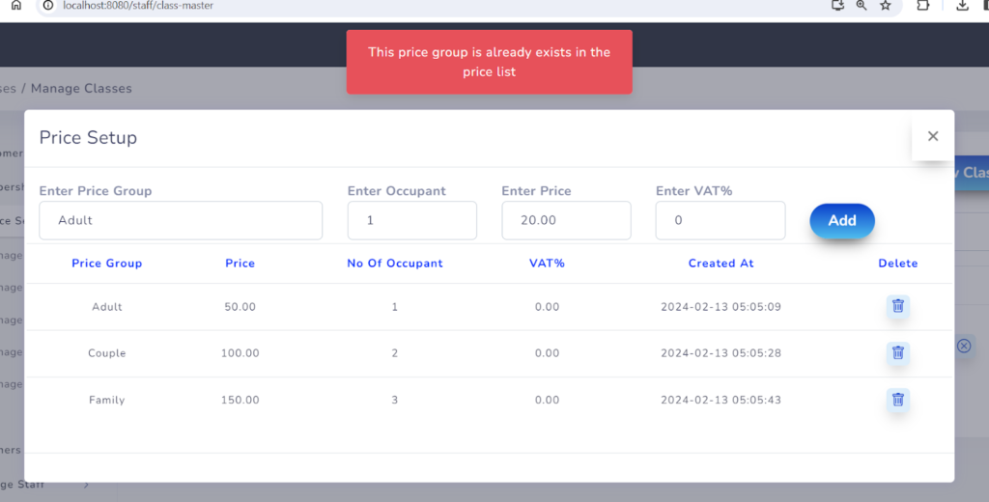This screenshot has width=989, height=502.
Task: Click the Created At column header
Action: click(721, 264)
